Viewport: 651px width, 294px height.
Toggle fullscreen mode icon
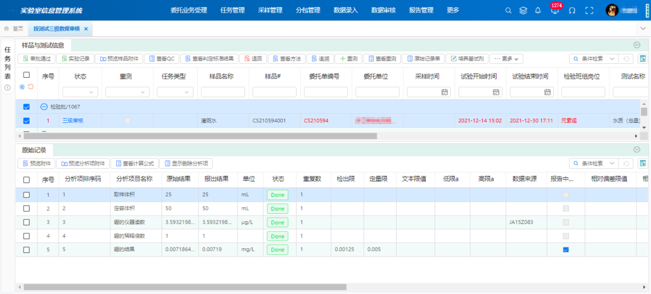590,10
